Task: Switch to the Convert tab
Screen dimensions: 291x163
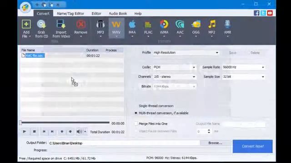Action: [x=43, y=14]
